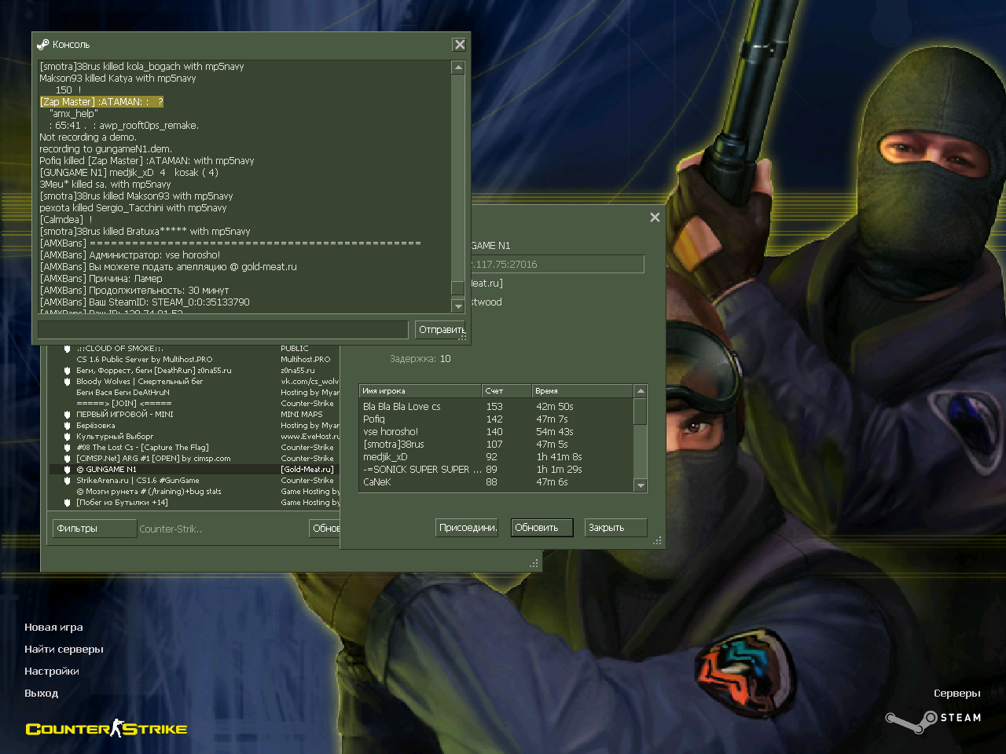Click the resize grip of the server browser window
The image size is (1006, 754).
pos(534,563)
